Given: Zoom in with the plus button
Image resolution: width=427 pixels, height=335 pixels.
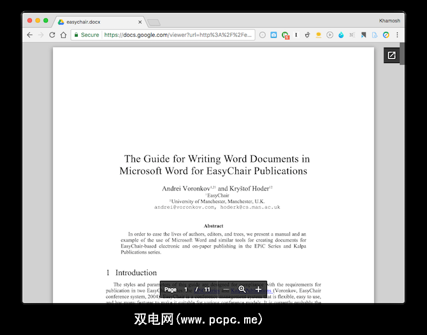Looking at the screenshot, I should [258, 290].
